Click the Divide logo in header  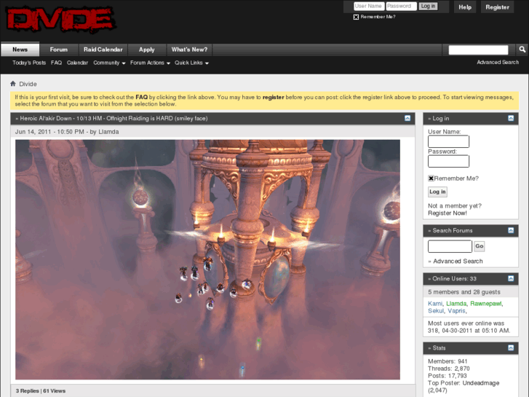pyautogui.click(x=60, y=19)
